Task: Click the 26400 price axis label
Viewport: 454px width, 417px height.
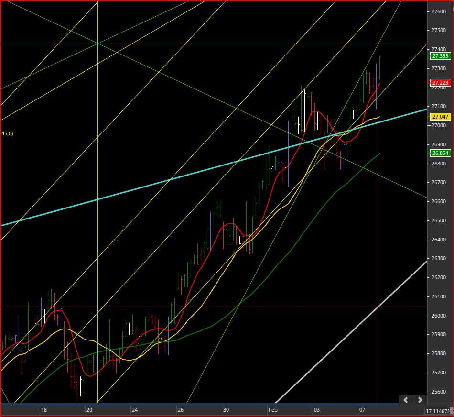Action: [439, 240]
